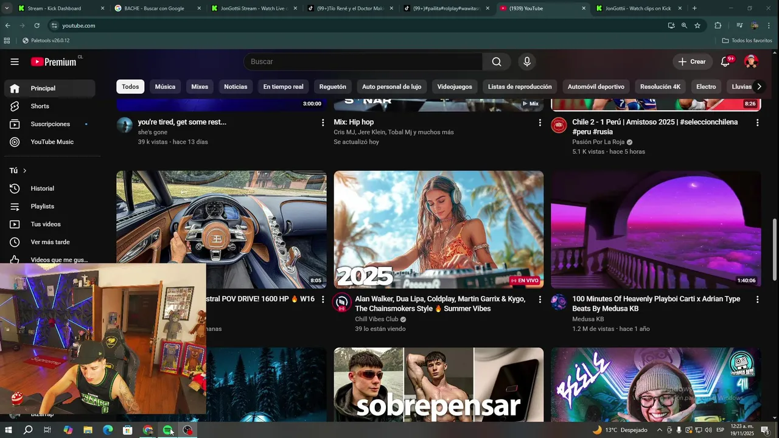779x438 pixels.
Task: Select the Resolución 4K chip
Action: tap(660, 86)
